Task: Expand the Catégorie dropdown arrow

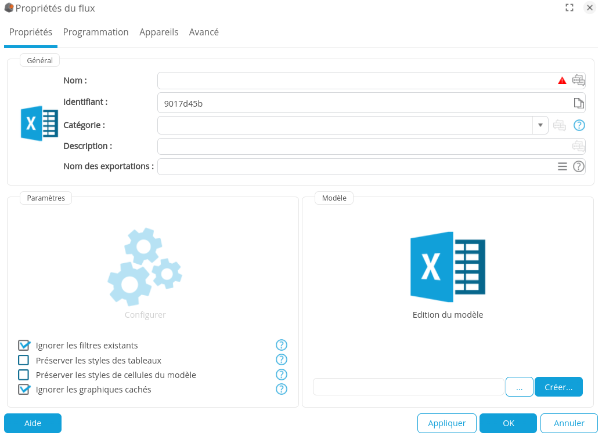Action: point(540,125)
